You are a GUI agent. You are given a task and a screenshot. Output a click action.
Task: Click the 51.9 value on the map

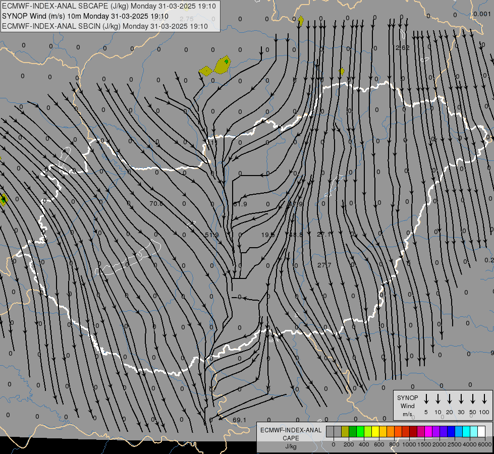coord(212,235)
